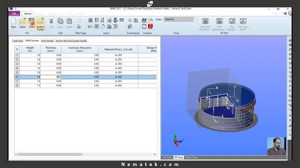
Task: Click the red PDF report icon in Analyze
Action: pyautogui.click(x=150, y=26)
